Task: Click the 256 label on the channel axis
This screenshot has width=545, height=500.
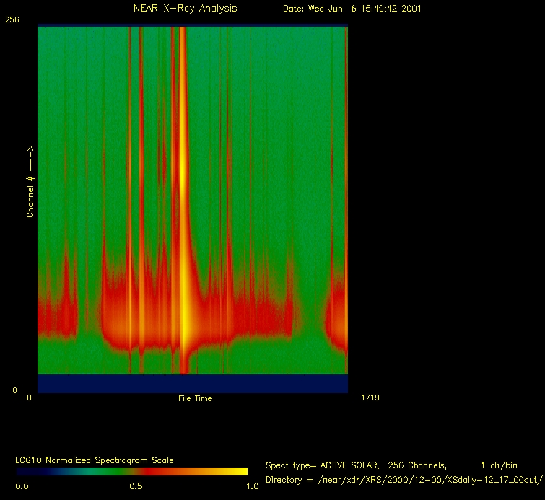Action: tap(12, 20)
